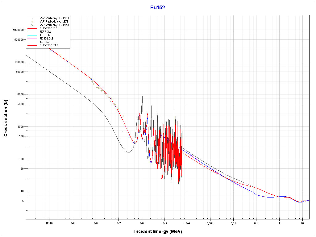The width and height of the screenshot is (316, 237).
Task: Click the 500 tick on the y-axis
Action: tap(20, 136)
